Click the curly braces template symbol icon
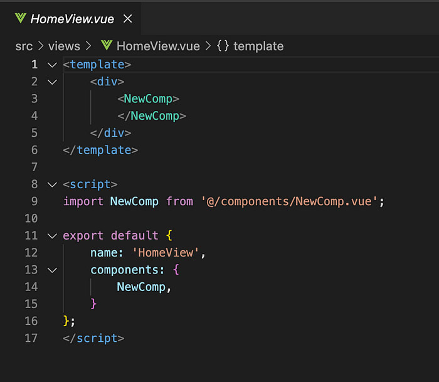The image size is (439, 382). click(223, 46)
